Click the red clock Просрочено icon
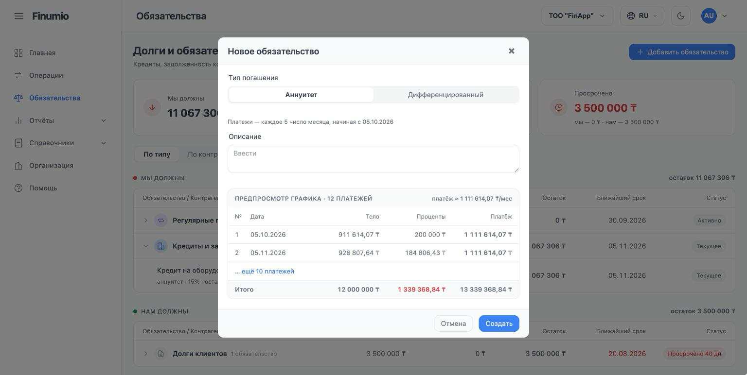 pyautogui.click(x=558, y=107)
